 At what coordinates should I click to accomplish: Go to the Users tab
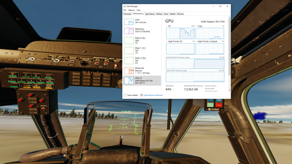point(166,14)
